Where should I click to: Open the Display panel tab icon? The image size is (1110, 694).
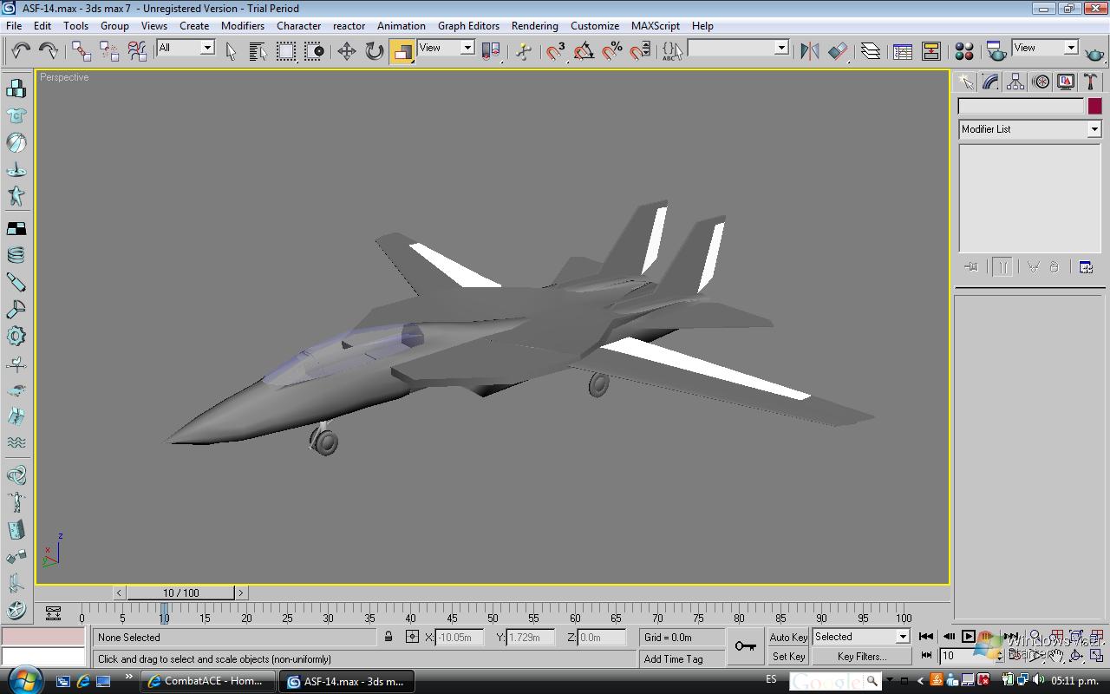1066,82
